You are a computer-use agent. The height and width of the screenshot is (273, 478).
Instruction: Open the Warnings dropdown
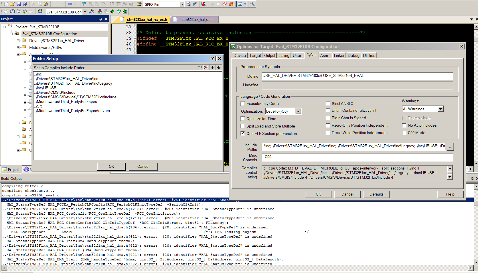coord(441,109)
